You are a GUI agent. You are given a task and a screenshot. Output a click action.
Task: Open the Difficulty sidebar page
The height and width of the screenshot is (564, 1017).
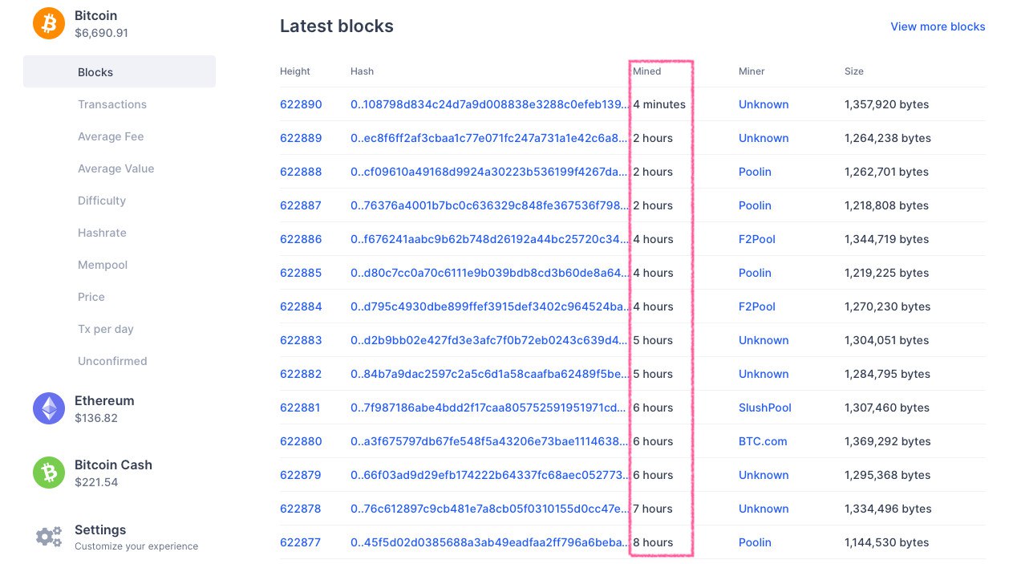(102, 201)
